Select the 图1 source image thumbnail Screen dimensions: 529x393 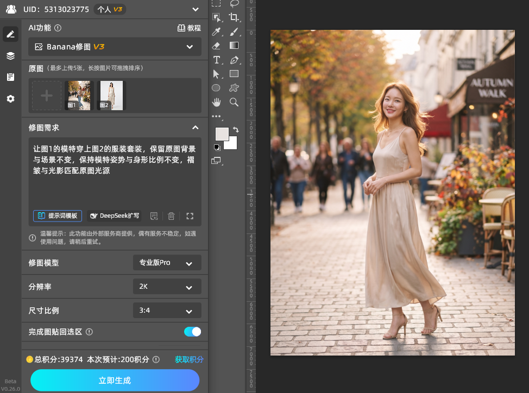pyautogui.click(x=79, y=96)
